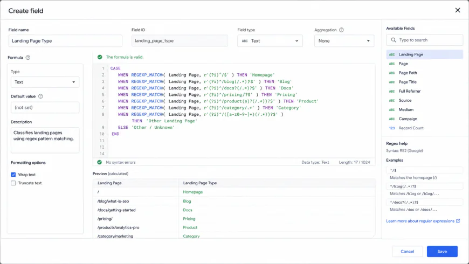Click the ABC icon beside Source
This screenshot has height=264, width=469.
tap(392, 100)
